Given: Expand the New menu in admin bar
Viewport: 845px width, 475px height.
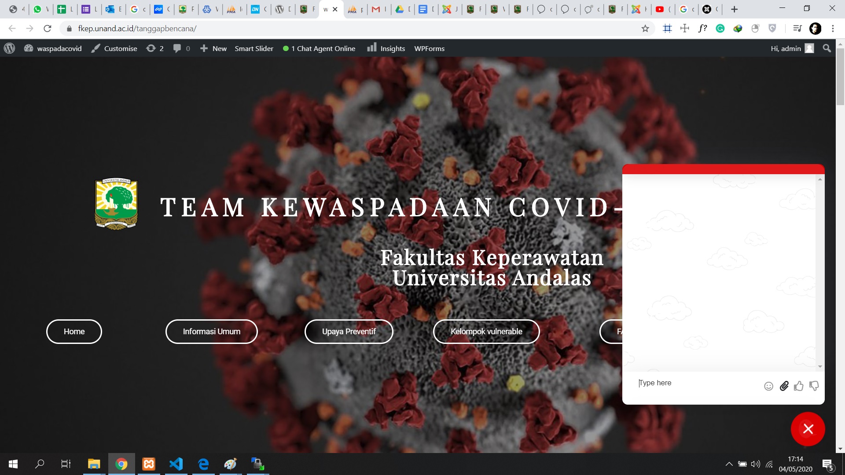Looking at the screenshot, I should pos(213,48).
